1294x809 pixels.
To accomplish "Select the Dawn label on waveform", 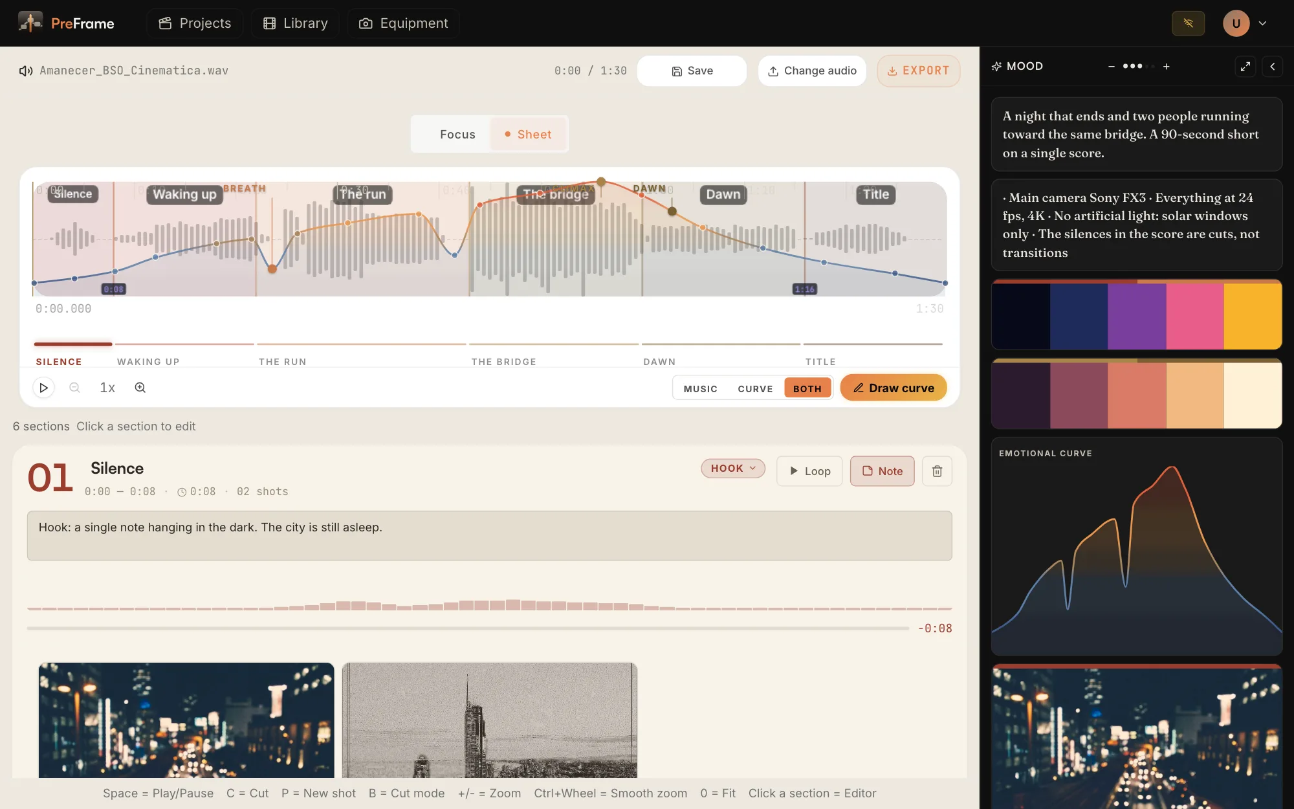I will point(723,195).
